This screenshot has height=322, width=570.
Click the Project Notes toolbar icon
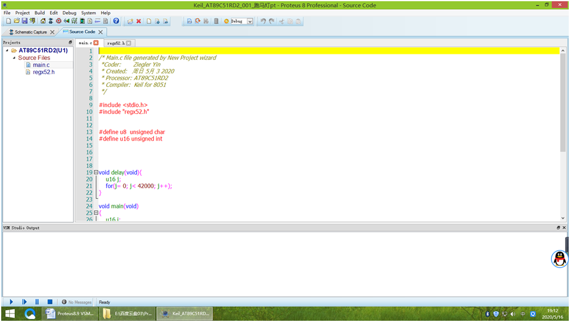[x=106, y=21]
